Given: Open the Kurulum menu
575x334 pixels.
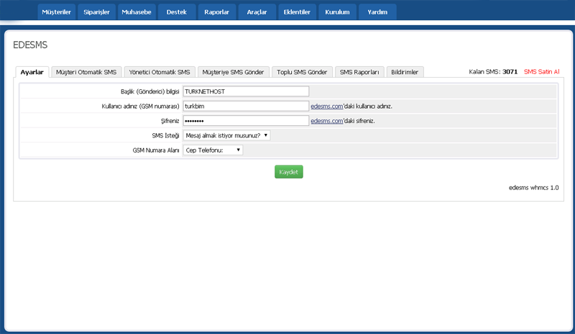Looking at the screenshot, I should click(x=337, y=12).
